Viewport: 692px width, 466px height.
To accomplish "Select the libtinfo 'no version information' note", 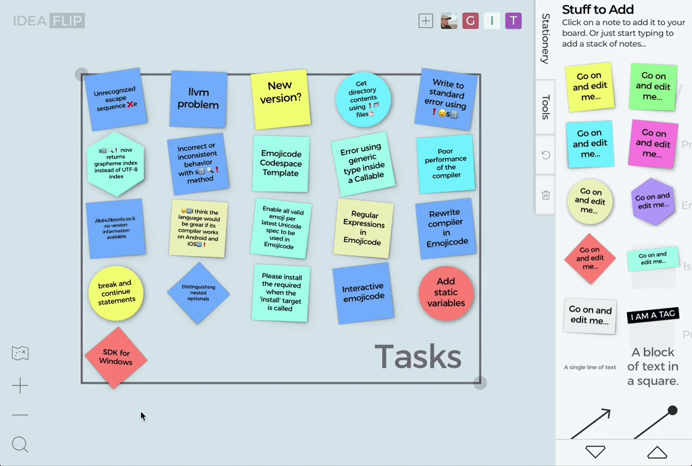I will (116, 228).
